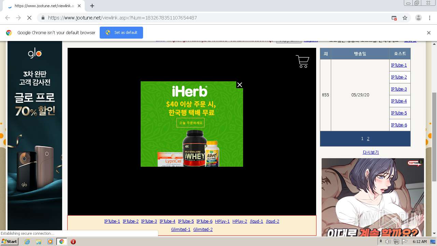437x246 pixels.
Task: Select the jootune.net viewlink tab
Action: 44,6
